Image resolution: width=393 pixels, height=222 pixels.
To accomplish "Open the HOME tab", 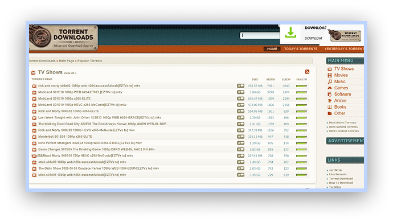I will click(272, 49).
